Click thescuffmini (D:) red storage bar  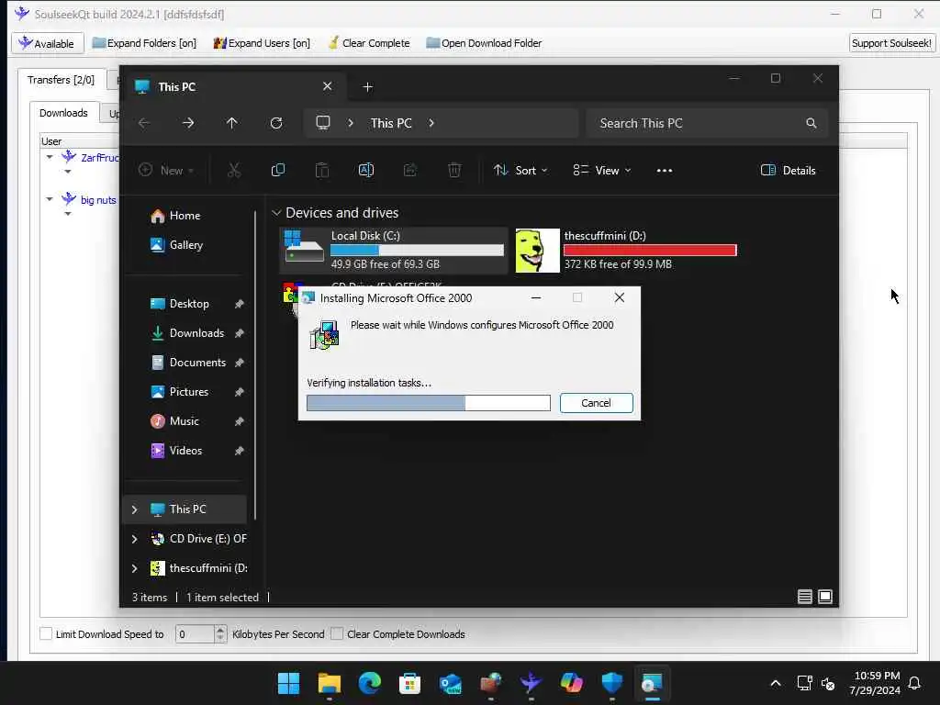click(650, 250)
